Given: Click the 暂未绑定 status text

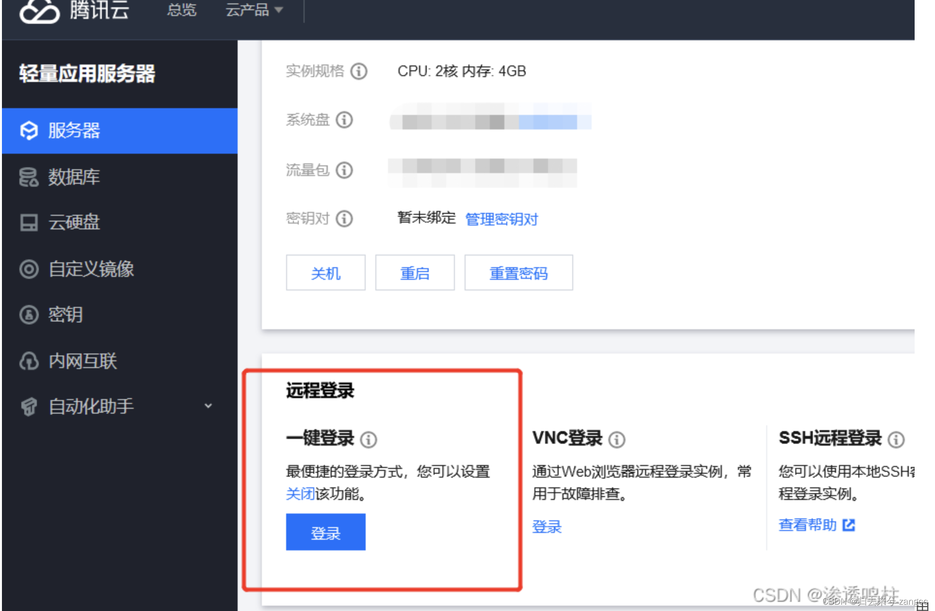Looking at the screenshot, I should click(426, 218).
